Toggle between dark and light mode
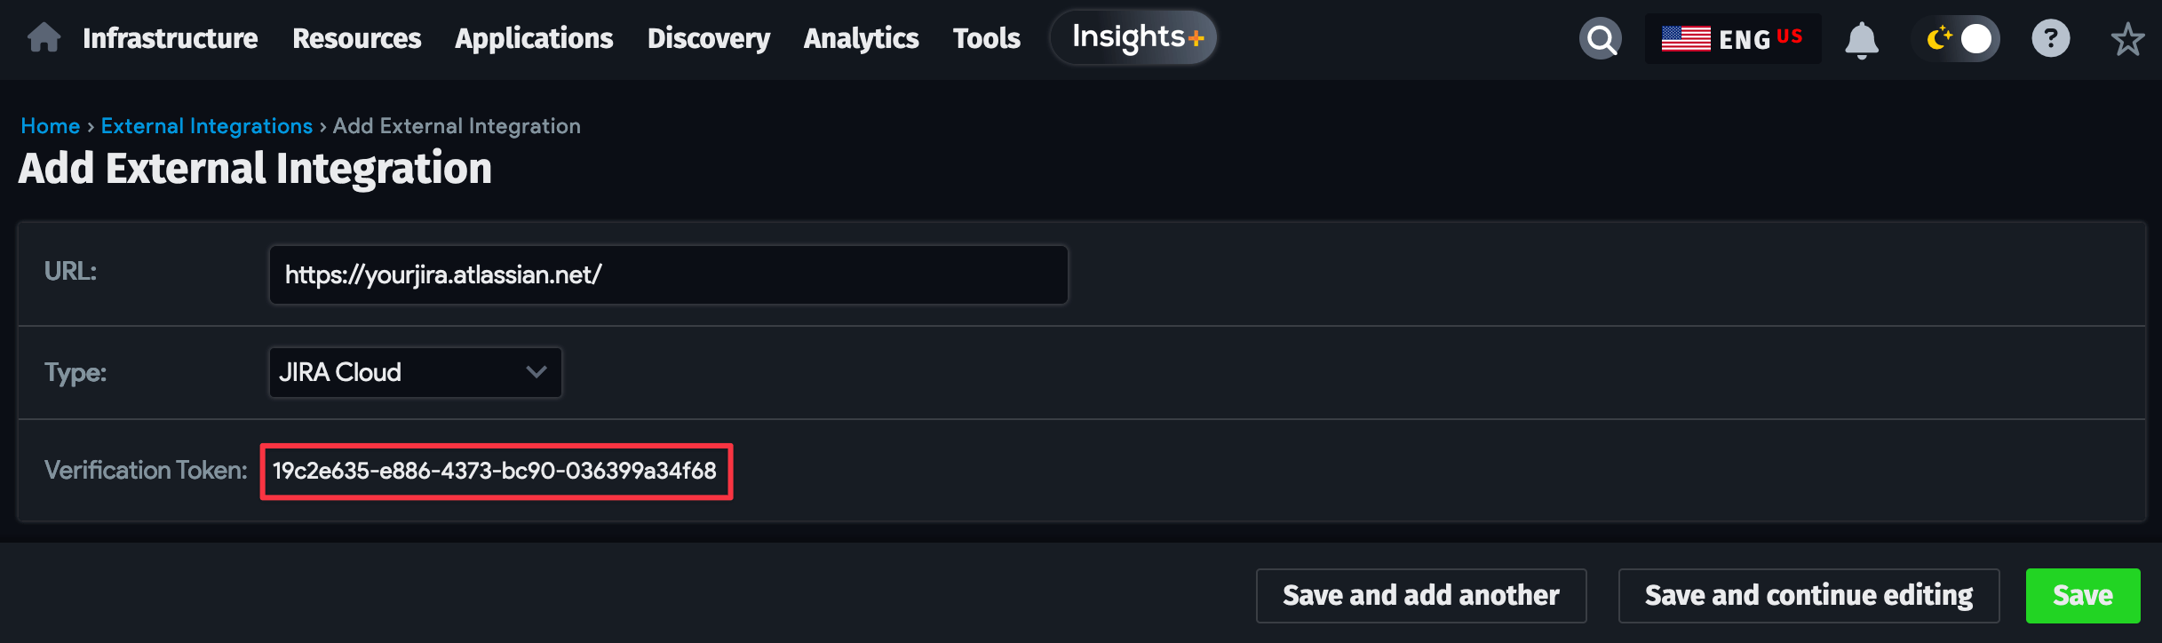 pos(1956,37)
